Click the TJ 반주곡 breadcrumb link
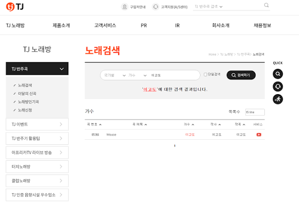 click(243, 54)
